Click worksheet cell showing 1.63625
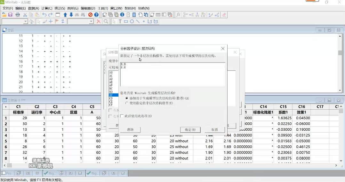This screenshot has height=182, width=345. [x=283, y=118]
